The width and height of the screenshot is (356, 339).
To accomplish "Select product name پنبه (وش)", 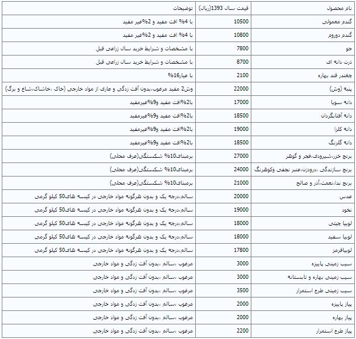I will (341, 89).
